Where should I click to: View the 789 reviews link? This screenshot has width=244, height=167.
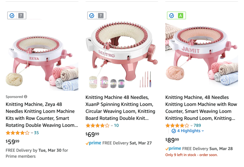point(197,125)
